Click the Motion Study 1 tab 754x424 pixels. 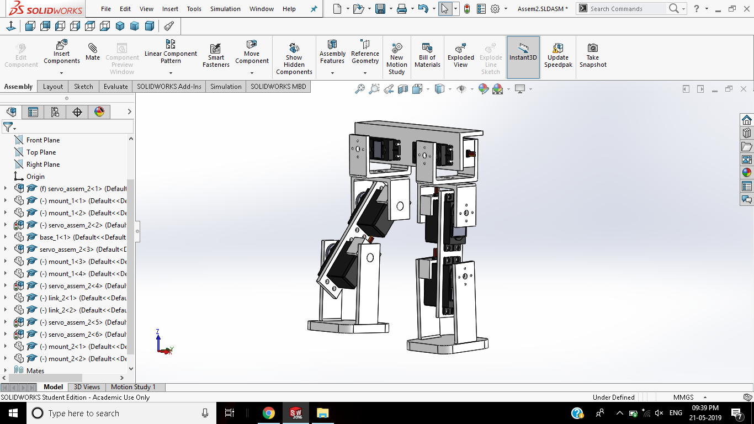tap(133, 387)
